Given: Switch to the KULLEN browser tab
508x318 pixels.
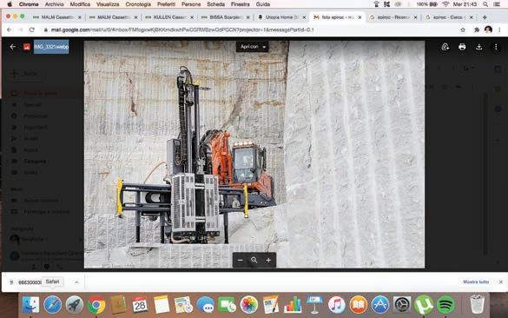Looking at the screenshot, I should coord(168,17).
